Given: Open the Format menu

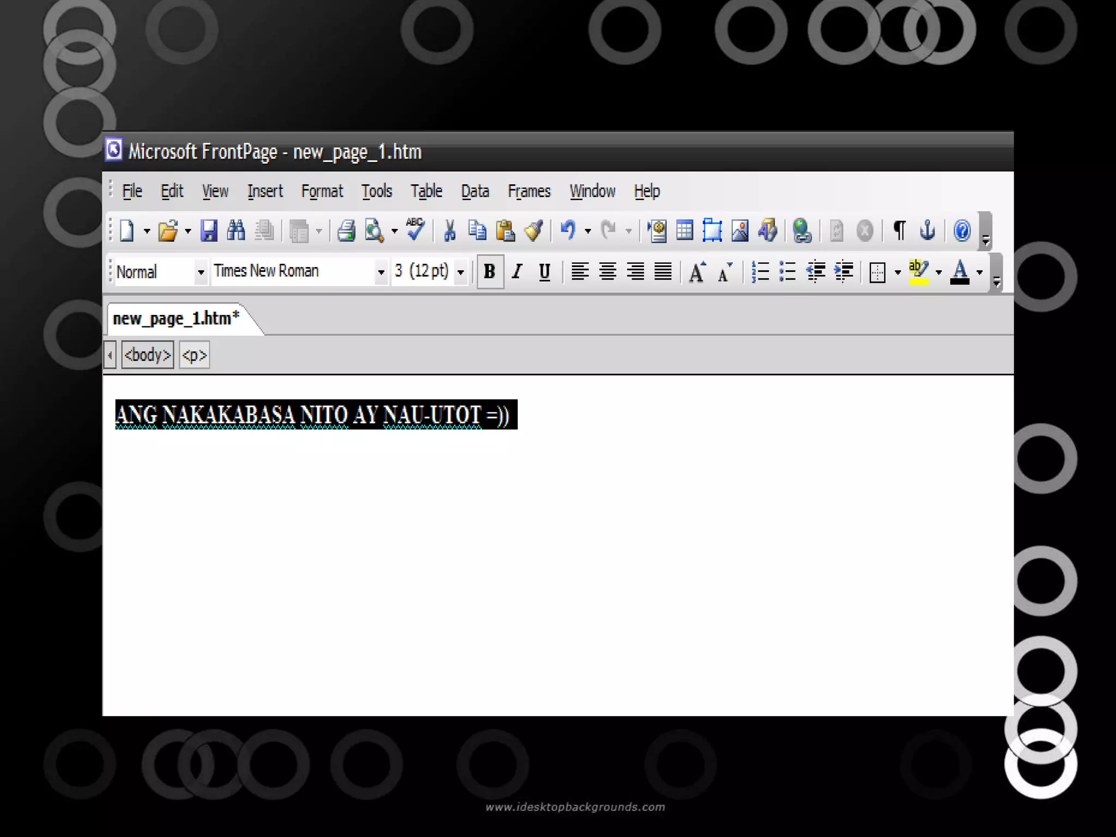Looking at the screenshot, I should (x=322, y=191).
